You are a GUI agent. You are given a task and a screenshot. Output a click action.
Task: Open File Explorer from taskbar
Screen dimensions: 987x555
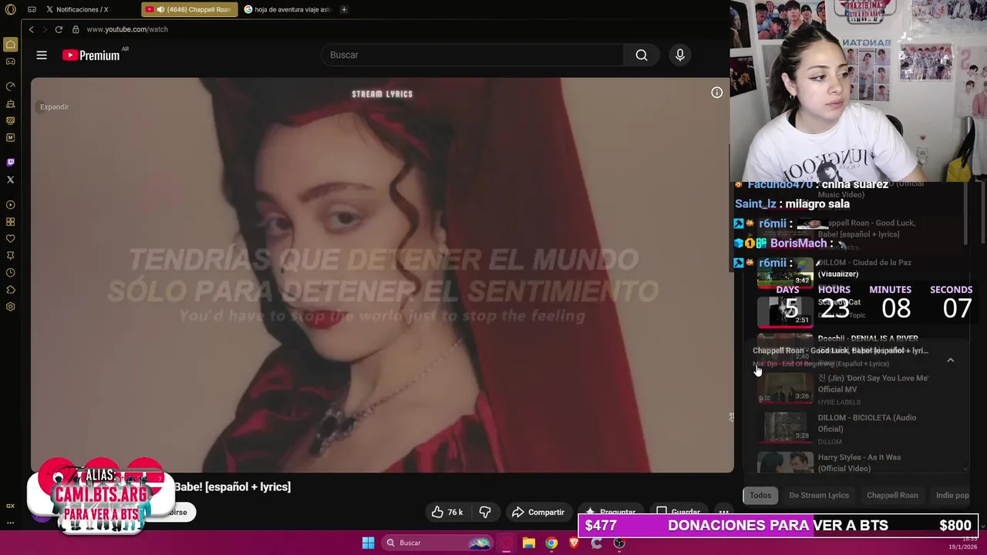click(x=529, y=543)
